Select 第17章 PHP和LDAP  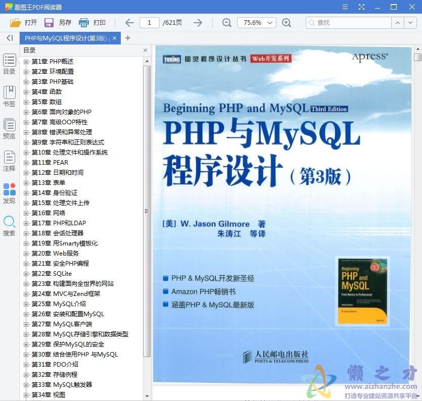click(59, 223)
